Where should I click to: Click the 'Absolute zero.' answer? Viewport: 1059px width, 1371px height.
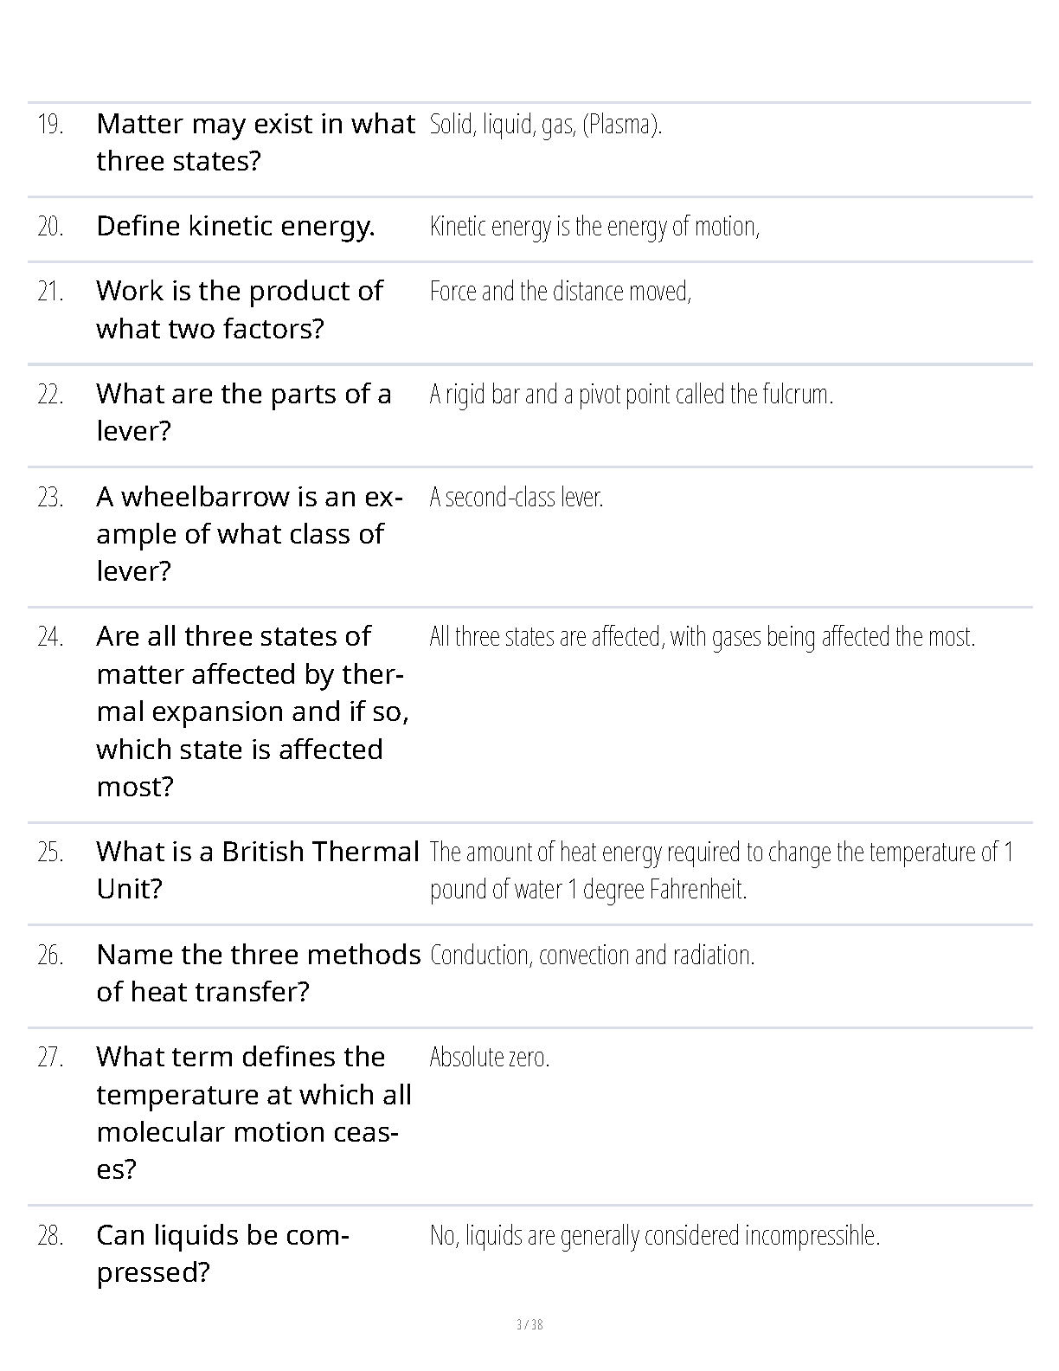pos(490,1057)
